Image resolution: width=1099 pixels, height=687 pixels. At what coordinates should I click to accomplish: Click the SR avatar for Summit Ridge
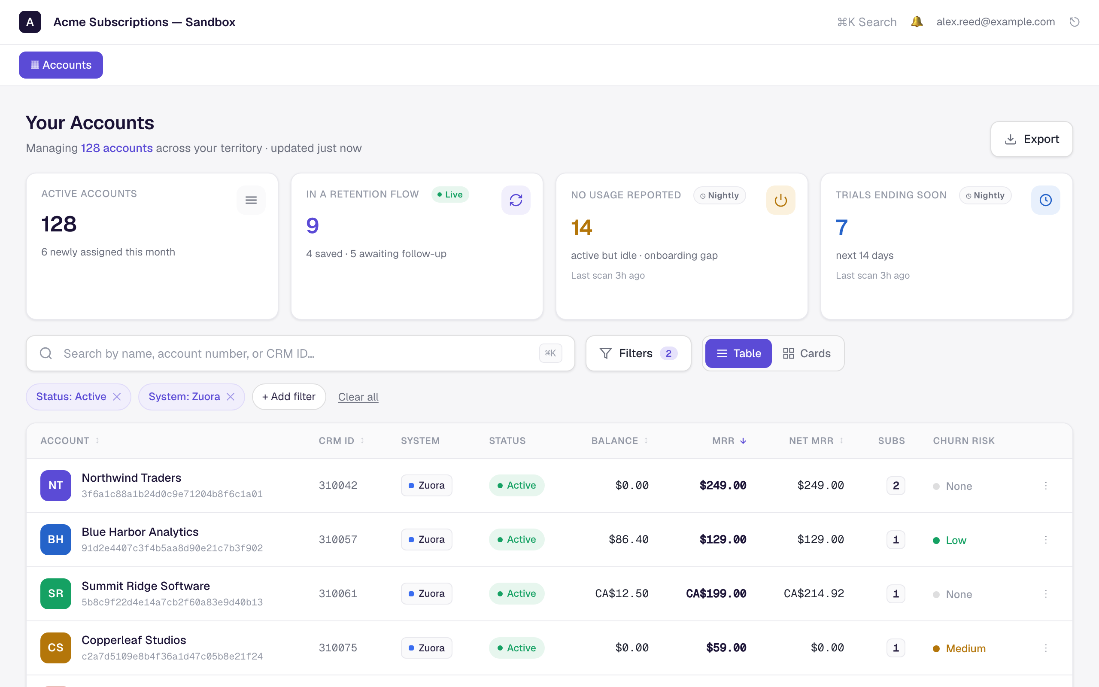56,594
